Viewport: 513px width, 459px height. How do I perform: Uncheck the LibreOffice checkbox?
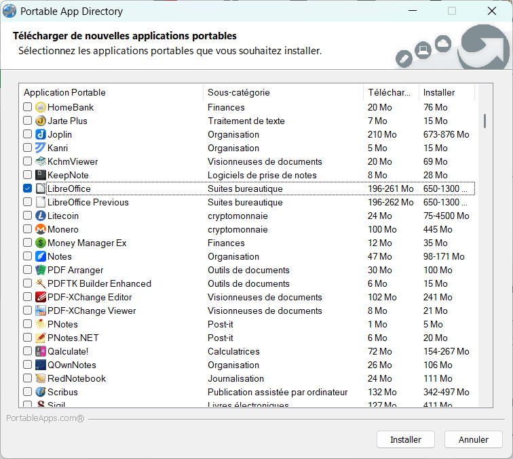[27, 188]
